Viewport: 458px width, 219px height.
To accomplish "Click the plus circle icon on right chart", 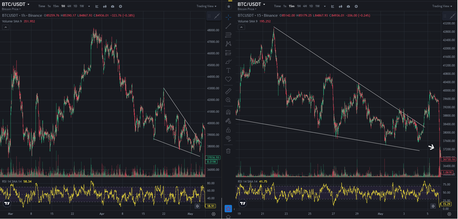I will [x=356, y=6].
